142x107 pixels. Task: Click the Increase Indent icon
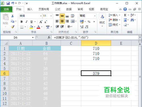[x=62, y=27]
